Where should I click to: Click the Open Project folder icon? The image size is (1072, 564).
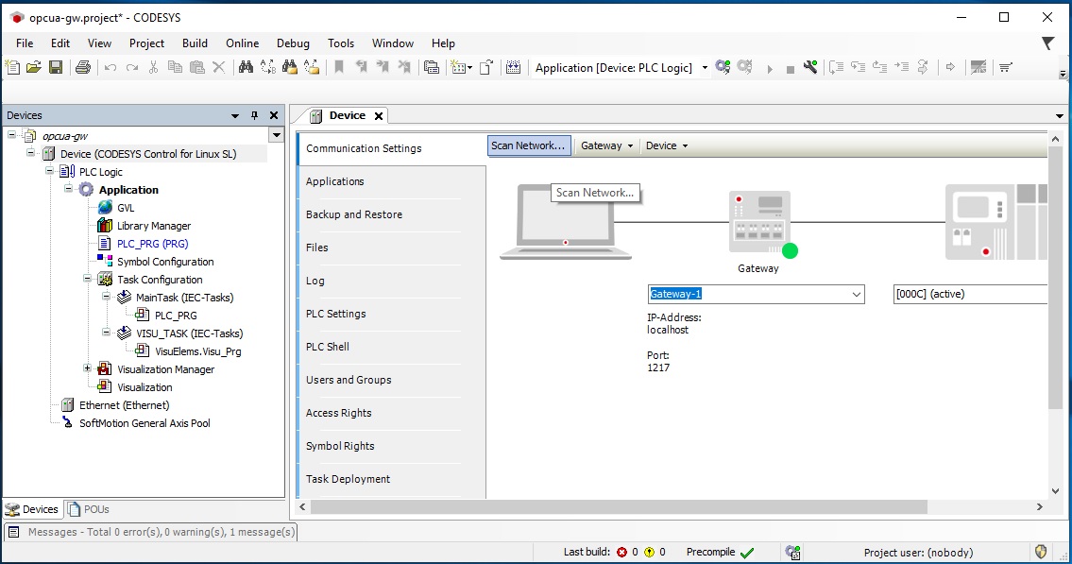pos(33,67)
